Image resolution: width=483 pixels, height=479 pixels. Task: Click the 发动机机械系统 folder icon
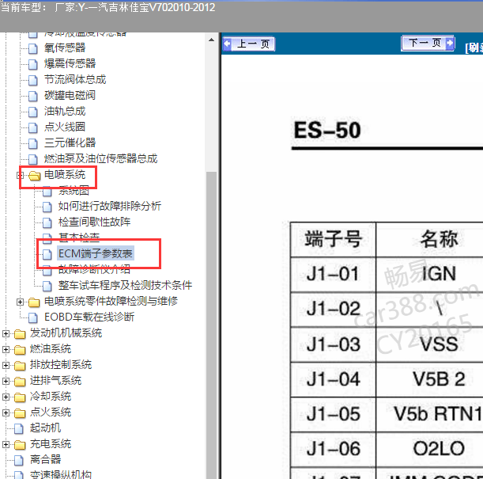20,334
